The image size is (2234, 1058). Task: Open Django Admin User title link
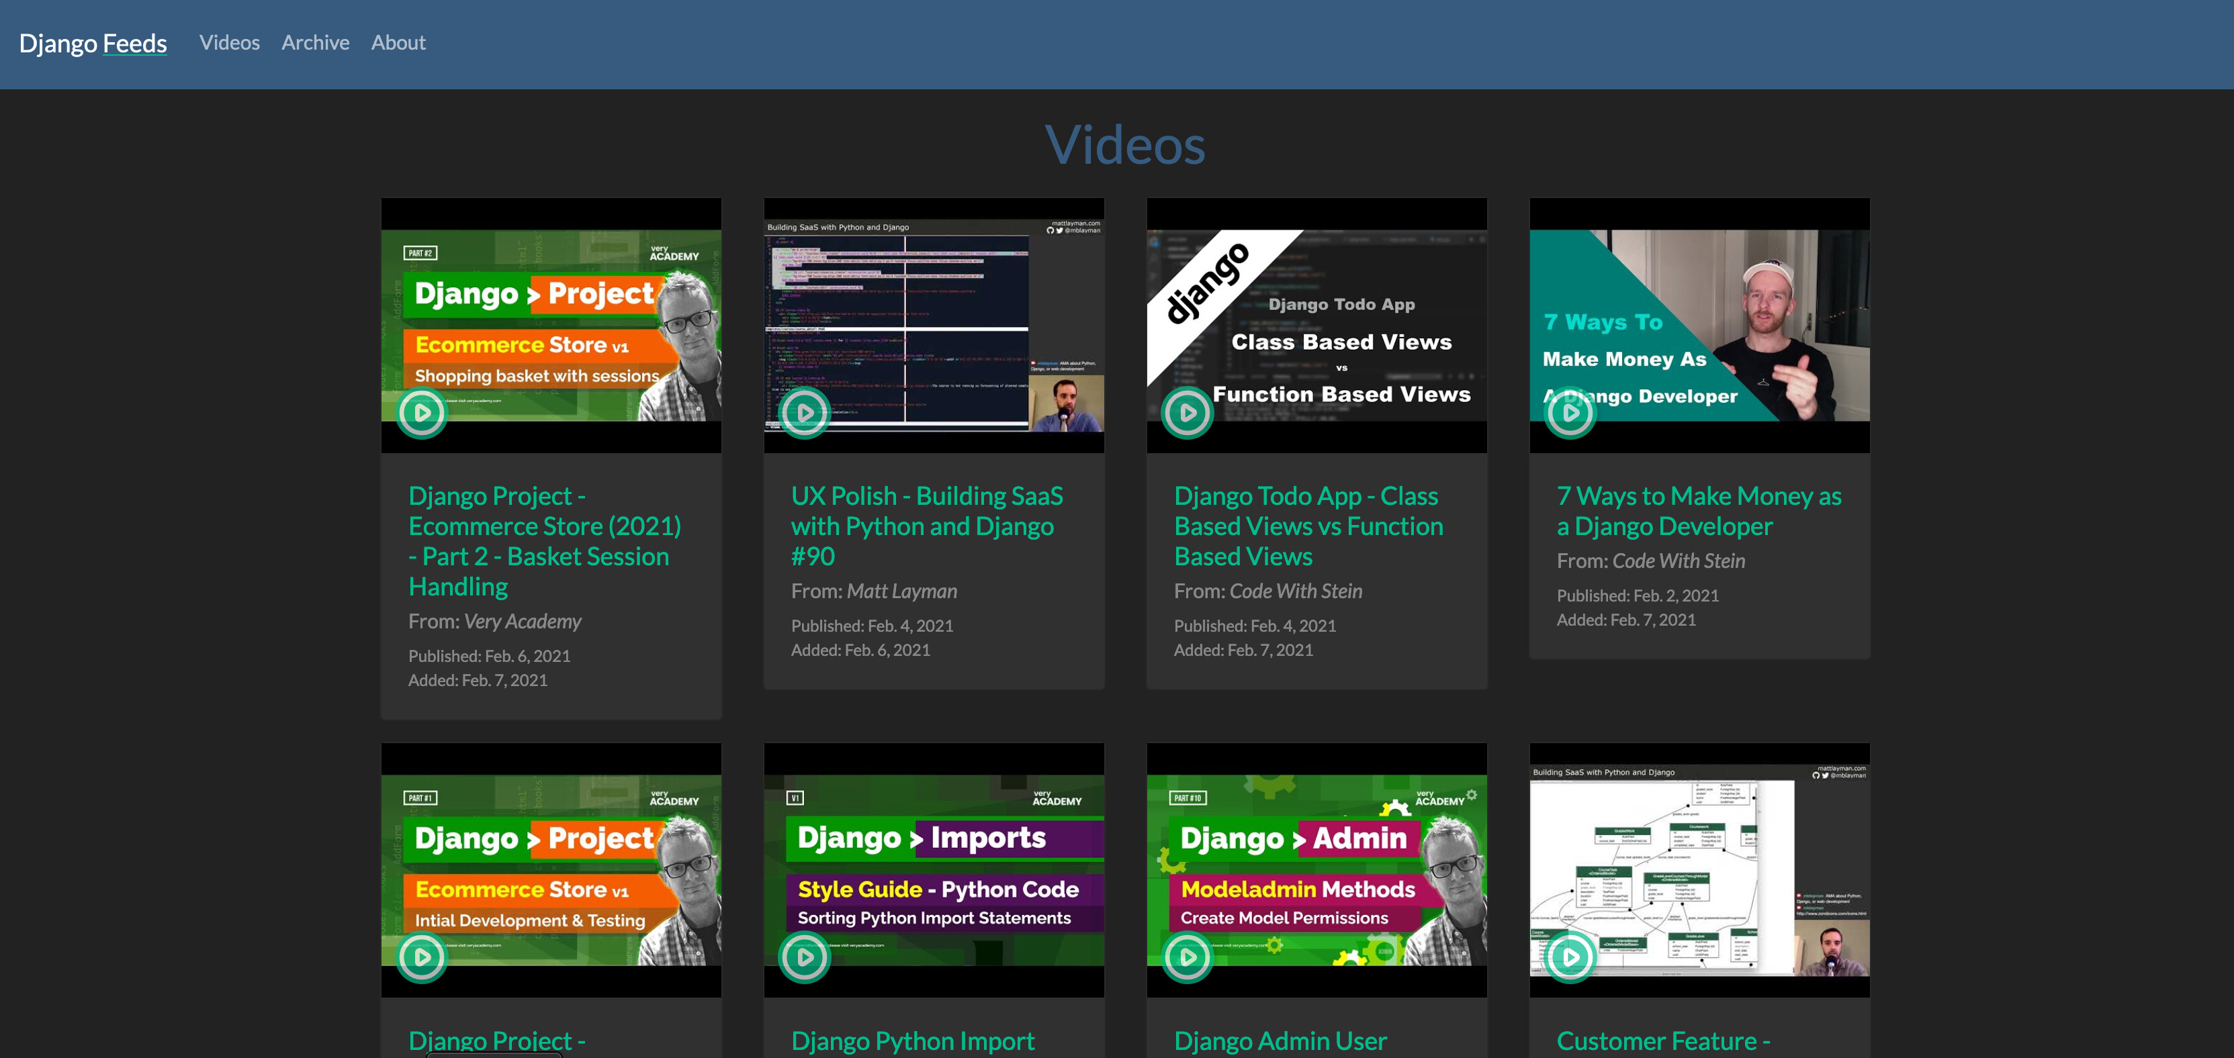pyautogui.click(x=1280, y=1040)
